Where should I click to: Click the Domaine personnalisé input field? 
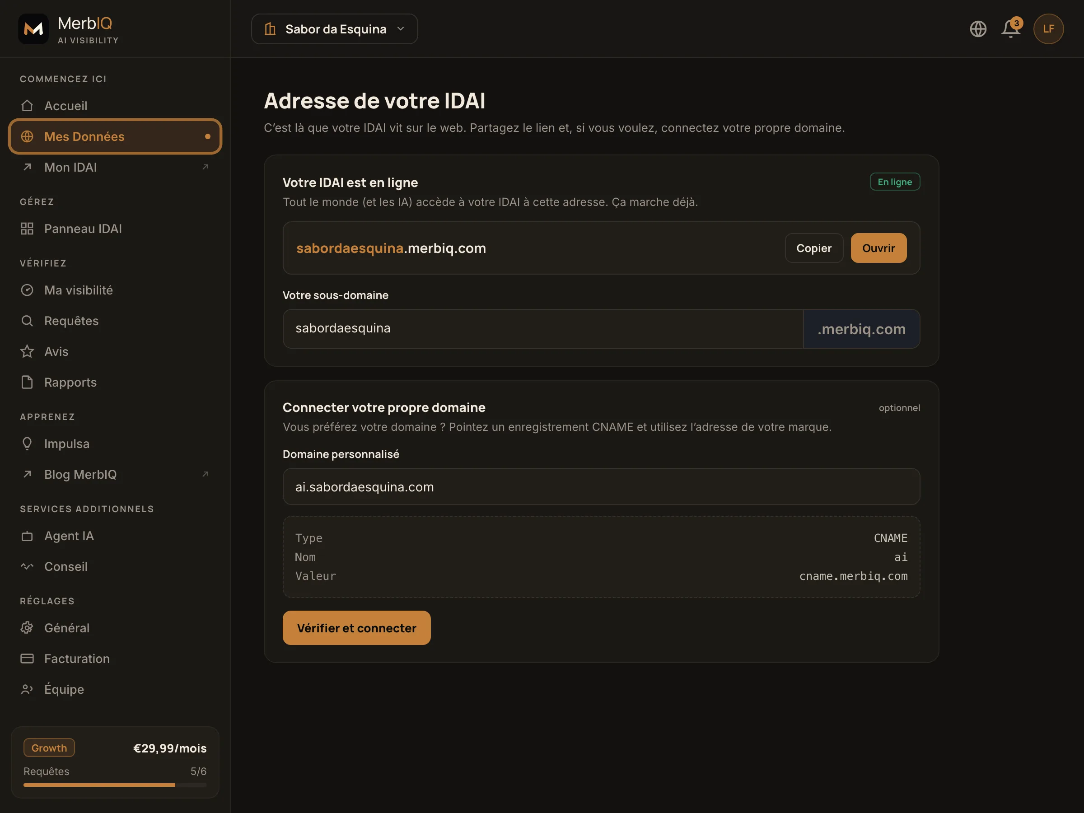[601, 486]
